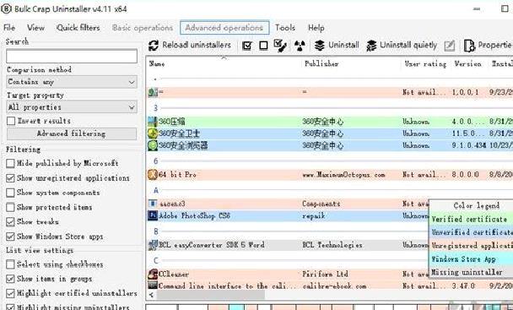Click Windows Store App color legend swatch
513x310 pixels.
[x=471, y=258]
